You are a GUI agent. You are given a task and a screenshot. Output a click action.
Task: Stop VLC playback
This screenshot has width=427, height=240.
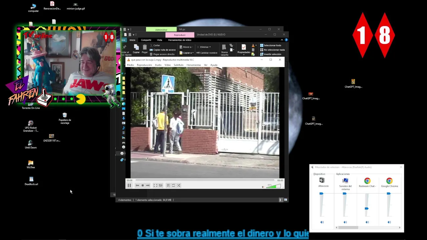[142, 185]
